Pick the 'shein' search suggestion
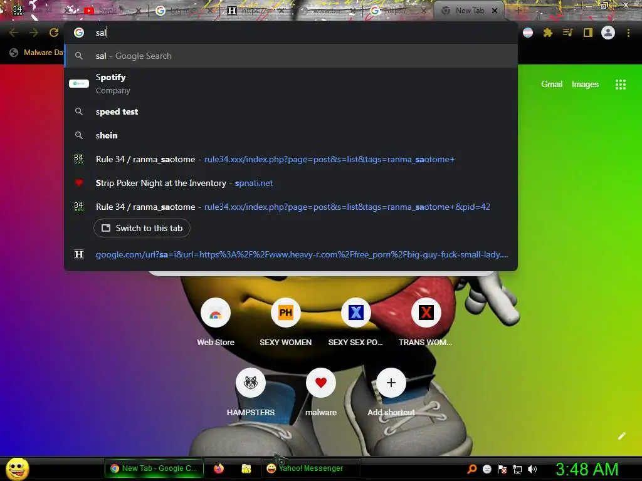 [291, 135]
